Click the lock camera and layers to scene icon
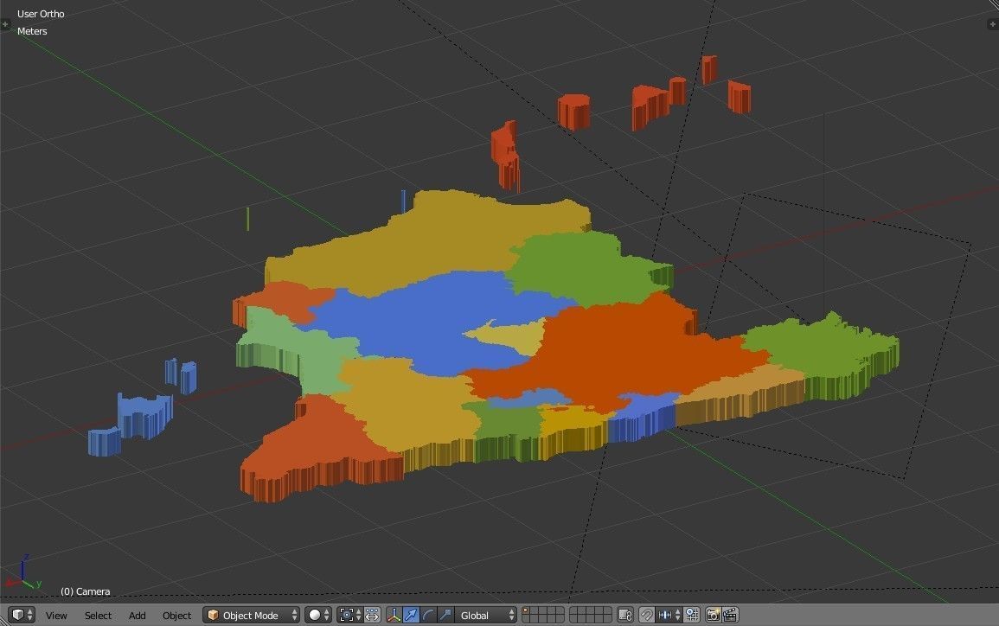The width and height of the screenshot is (999, 626). 625,615
